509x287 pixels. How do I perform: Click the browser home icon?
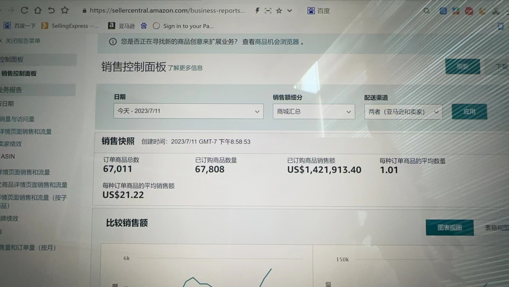point(38,9)
